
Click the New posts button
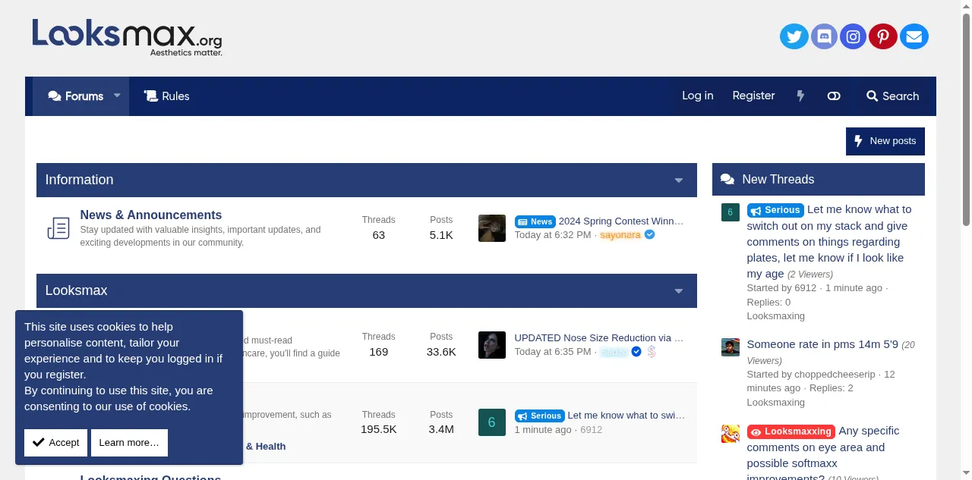tap(885, 141)
